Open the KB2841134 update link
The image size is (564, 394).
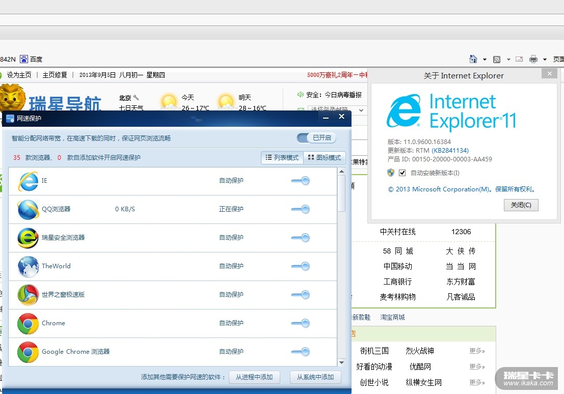point(450,150)
